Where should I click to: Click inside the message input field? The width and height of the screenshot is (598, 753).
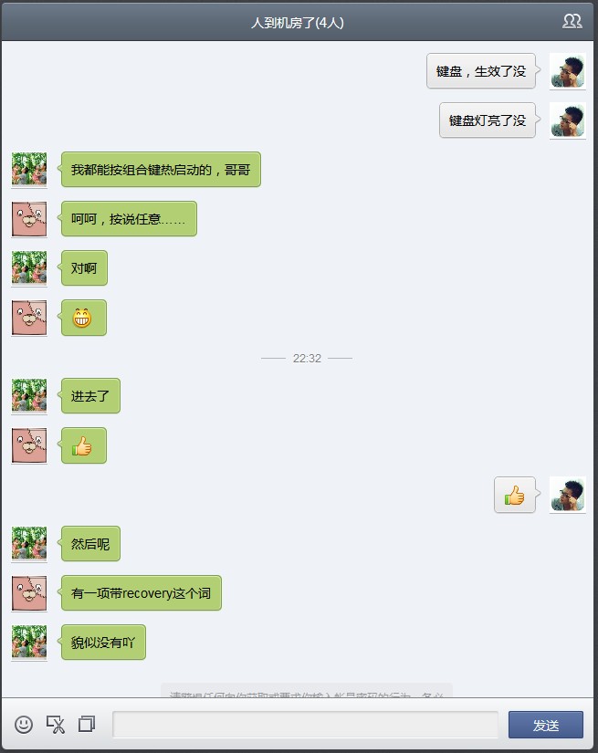[x=306, y=724]
